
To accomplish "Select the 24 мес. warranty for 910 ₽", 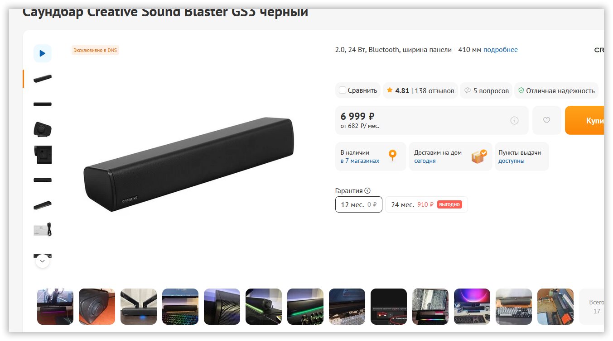I will pyautogui.click(x=426, y=204).
